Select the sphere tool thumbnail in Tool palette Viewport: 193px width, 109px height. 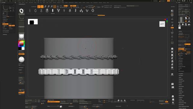183,25
